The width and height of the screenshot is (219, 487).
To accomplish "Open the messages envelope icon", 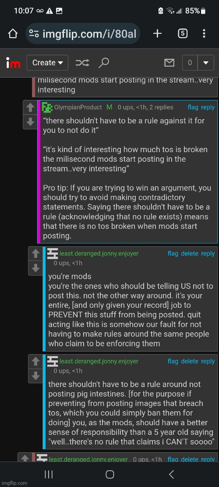I will pos(169,63).
